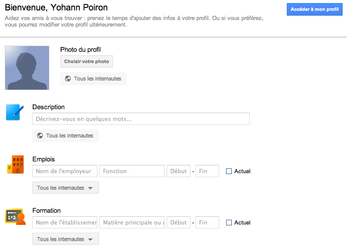The width and height of the screenshot is (347, 248).
Task: Click the Décrivez-vous en quelques mots field
Action: pyautogui.click(x=141, y=119)
